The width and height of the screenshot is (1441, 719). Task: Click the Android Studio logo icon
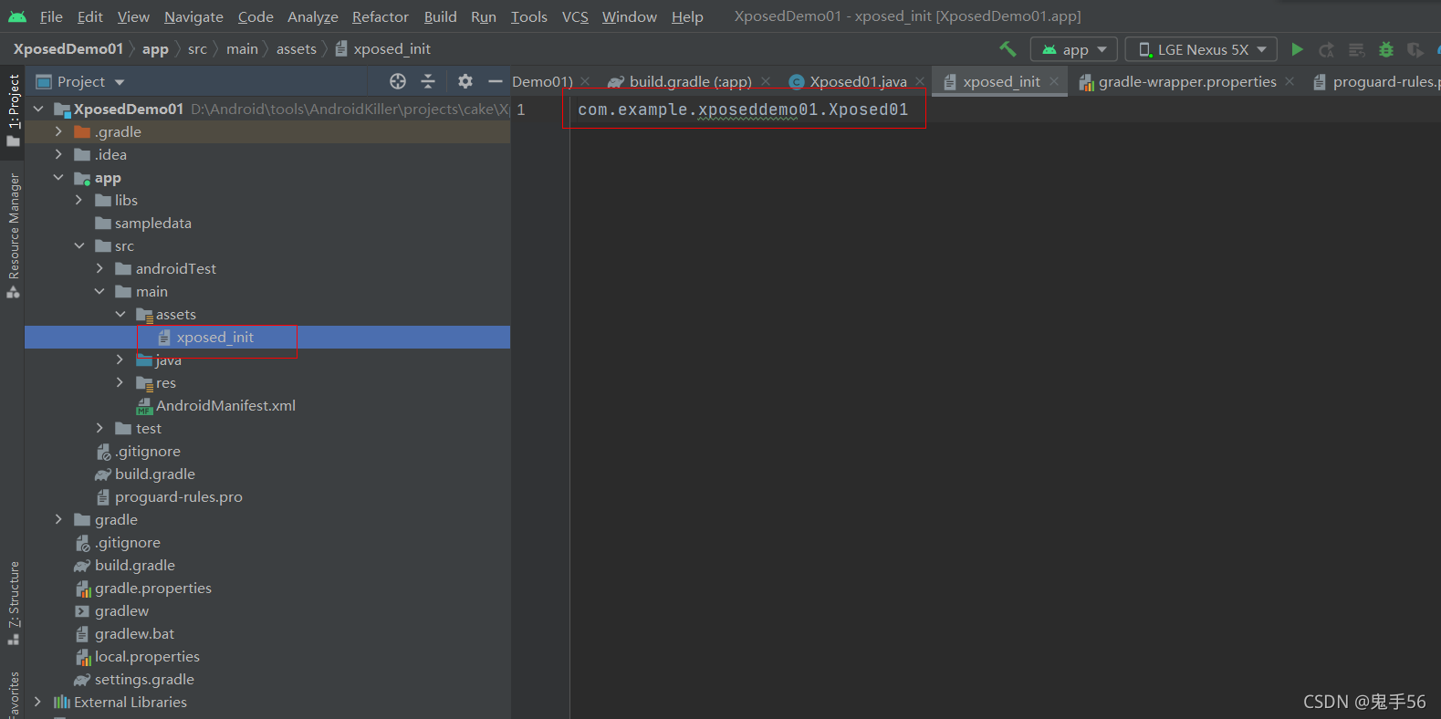17,16
